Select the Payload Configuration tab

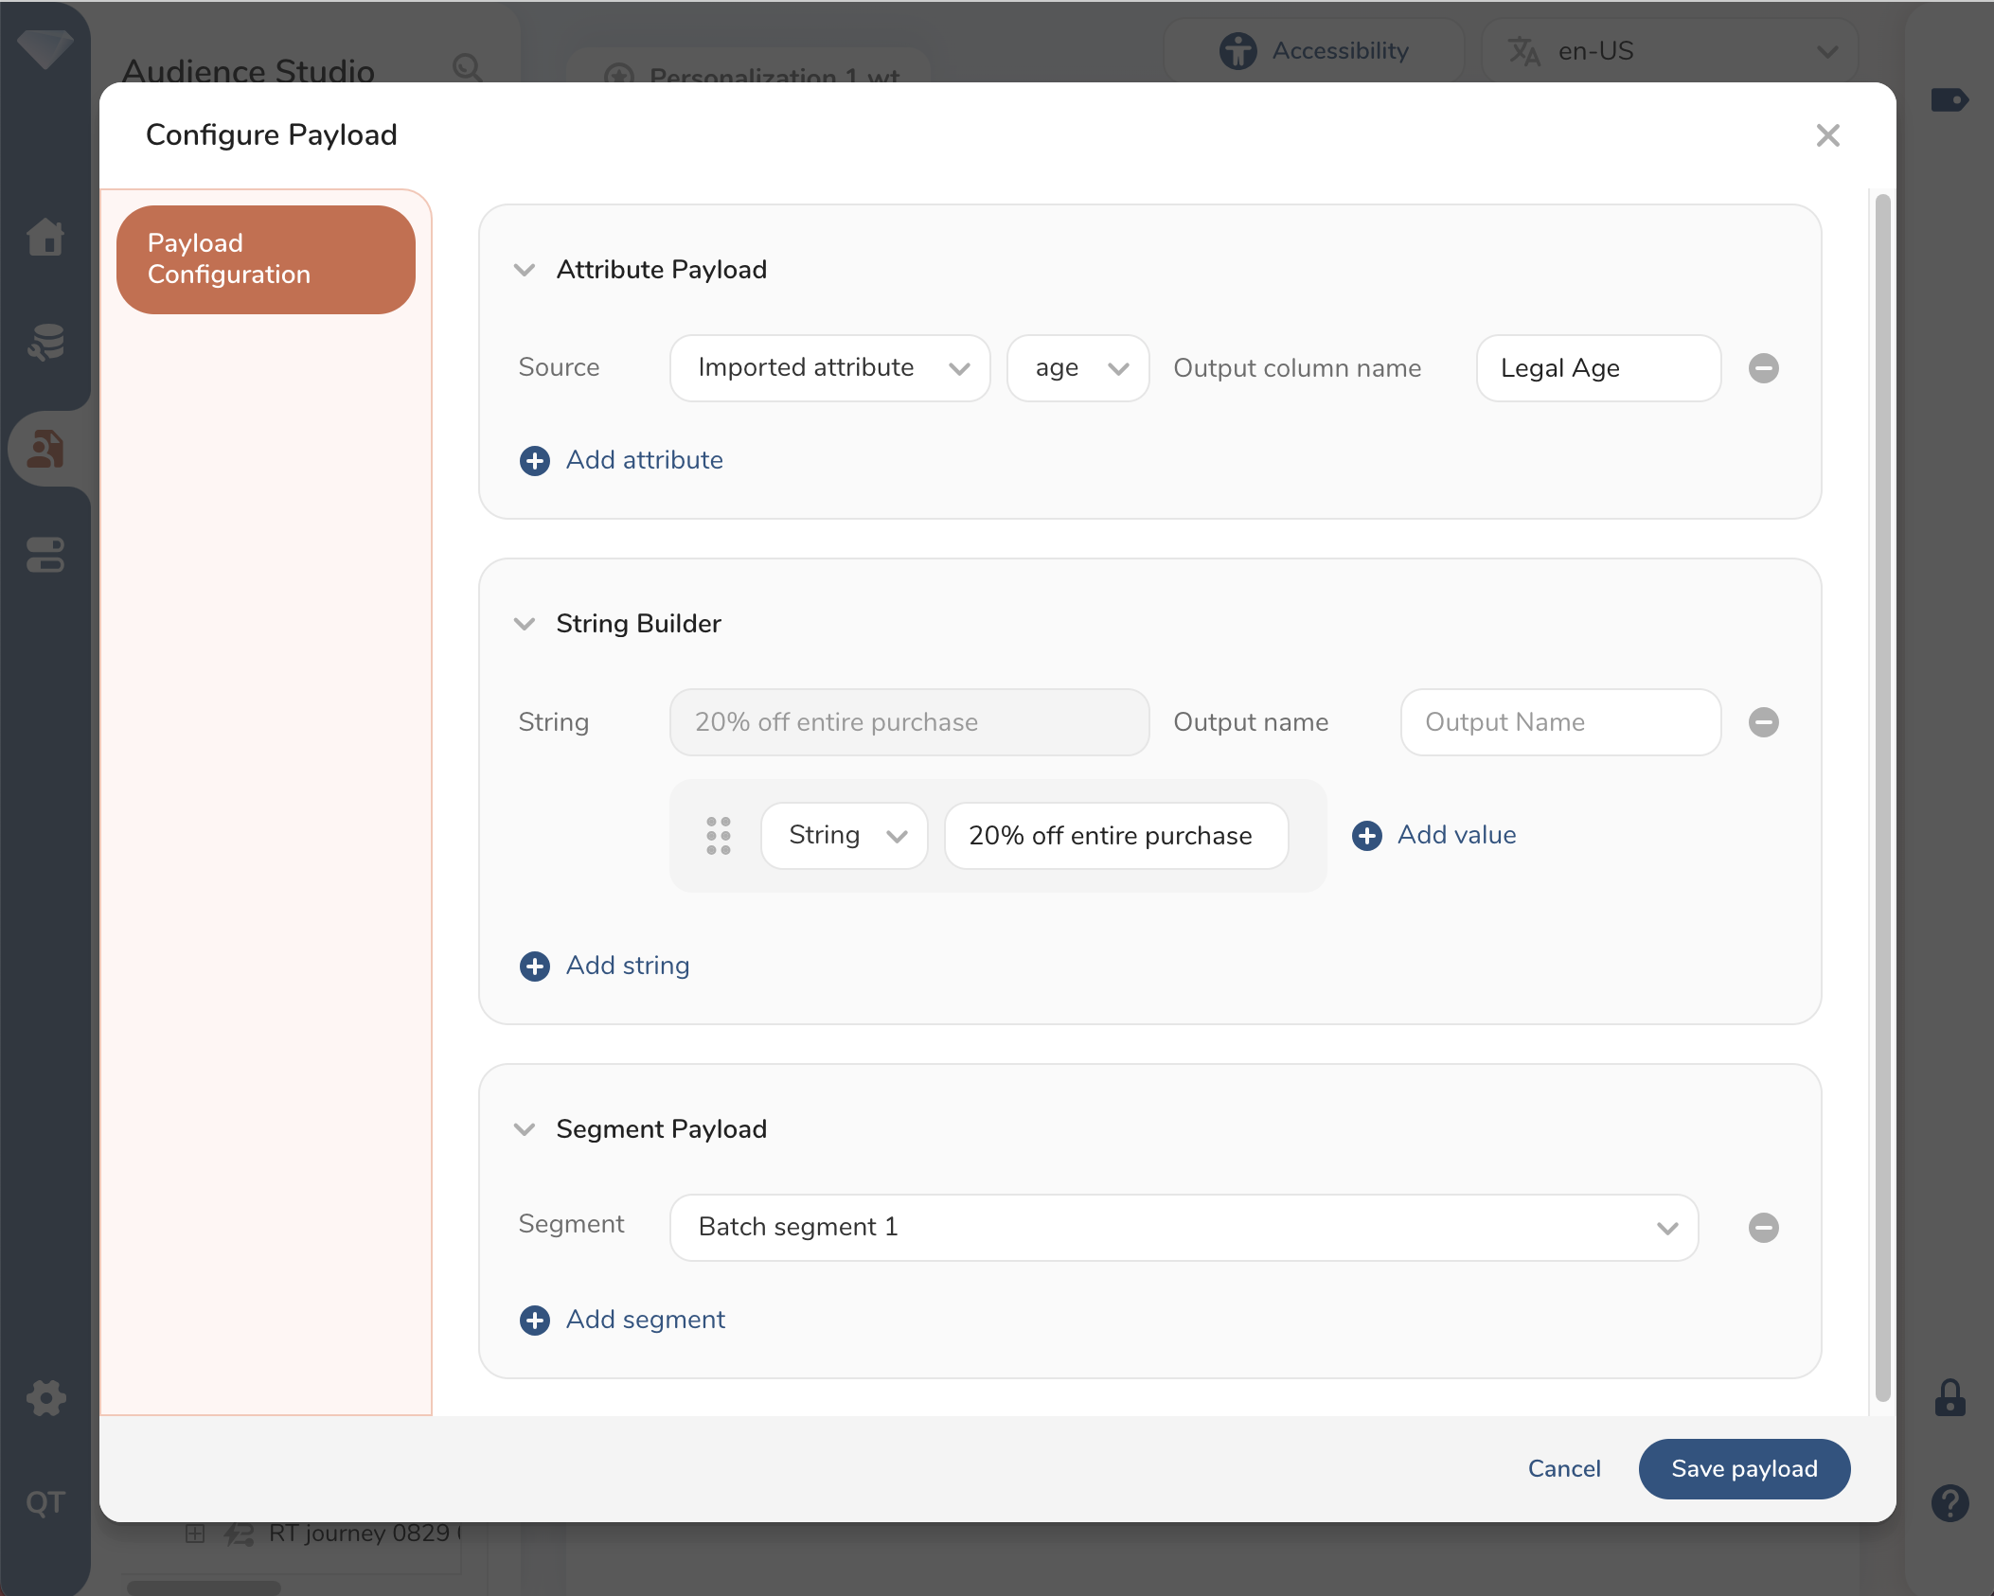click(266, 259)
